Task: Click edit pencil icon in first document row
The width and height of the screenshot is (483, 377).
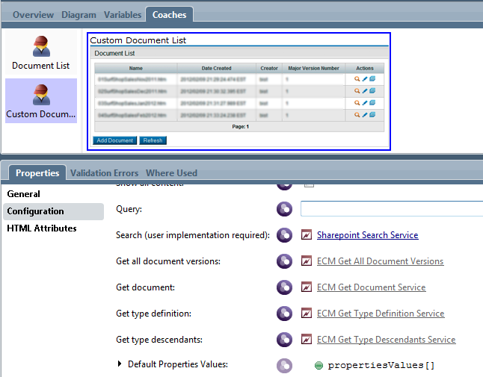Action: tap(365, 79)
